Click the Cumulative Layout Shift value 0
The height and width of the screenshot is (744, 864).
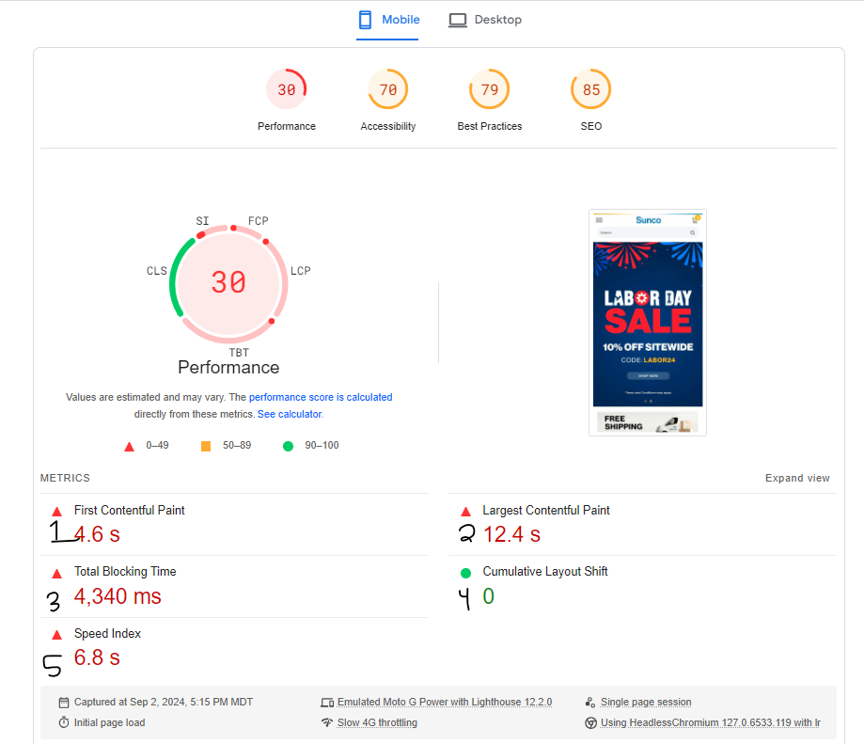488,596
